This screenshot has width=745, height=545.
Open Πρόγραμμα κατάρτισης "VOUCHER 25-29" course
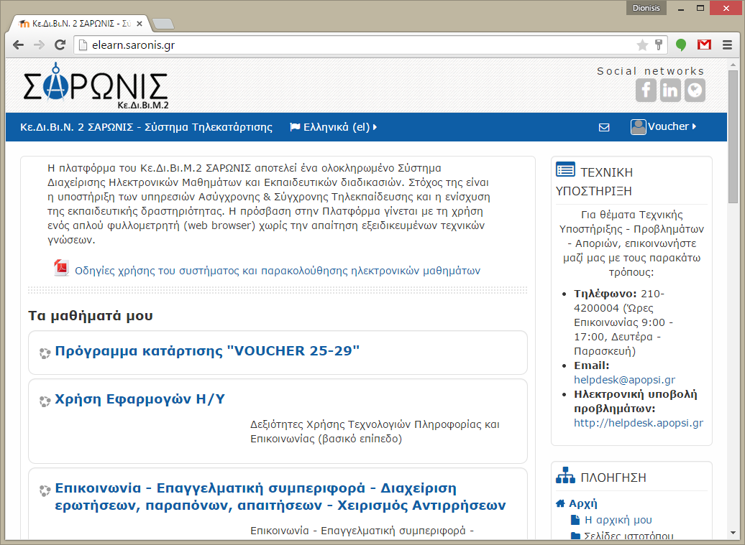coord(207,351)
